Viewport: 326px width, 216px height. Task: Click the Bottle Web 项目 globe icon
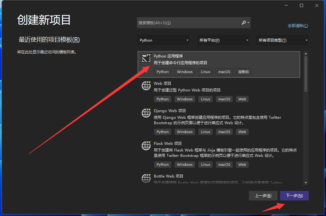(x=146, y=178)
